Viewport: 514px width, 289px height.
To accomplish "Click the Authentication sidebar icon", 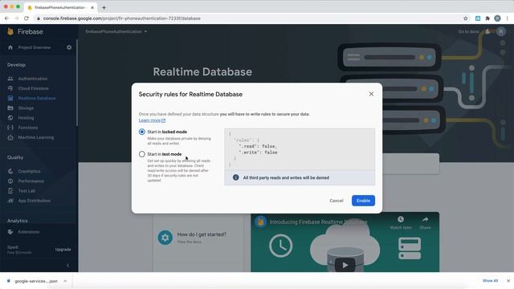I will (10, 79).
